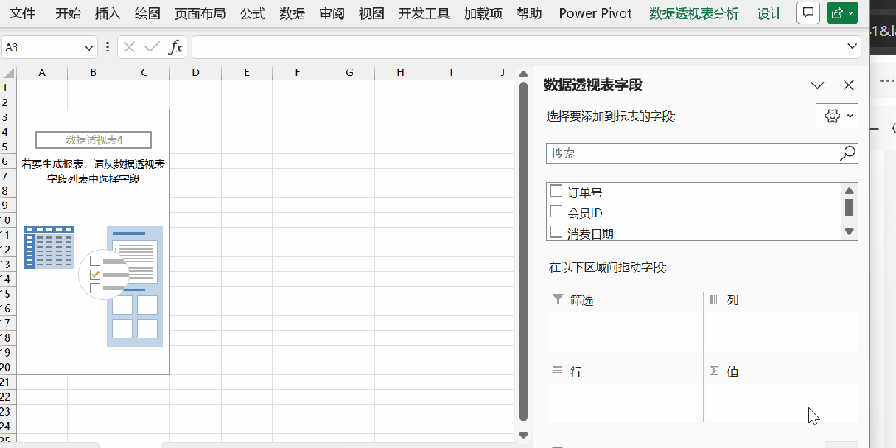Open field pane options chevron
Viewport: 896px width, 448px height.
pyautogui.click(x=818, y=85)
